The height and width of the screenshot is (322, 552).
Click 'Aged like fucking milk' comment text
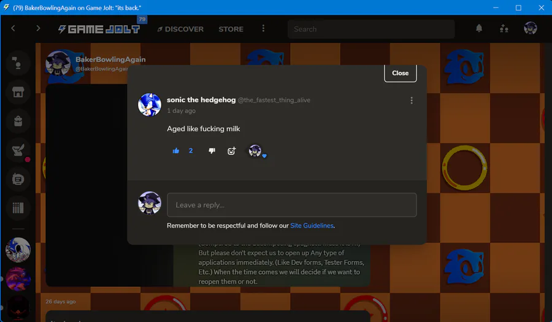click(x=204, y=129)
